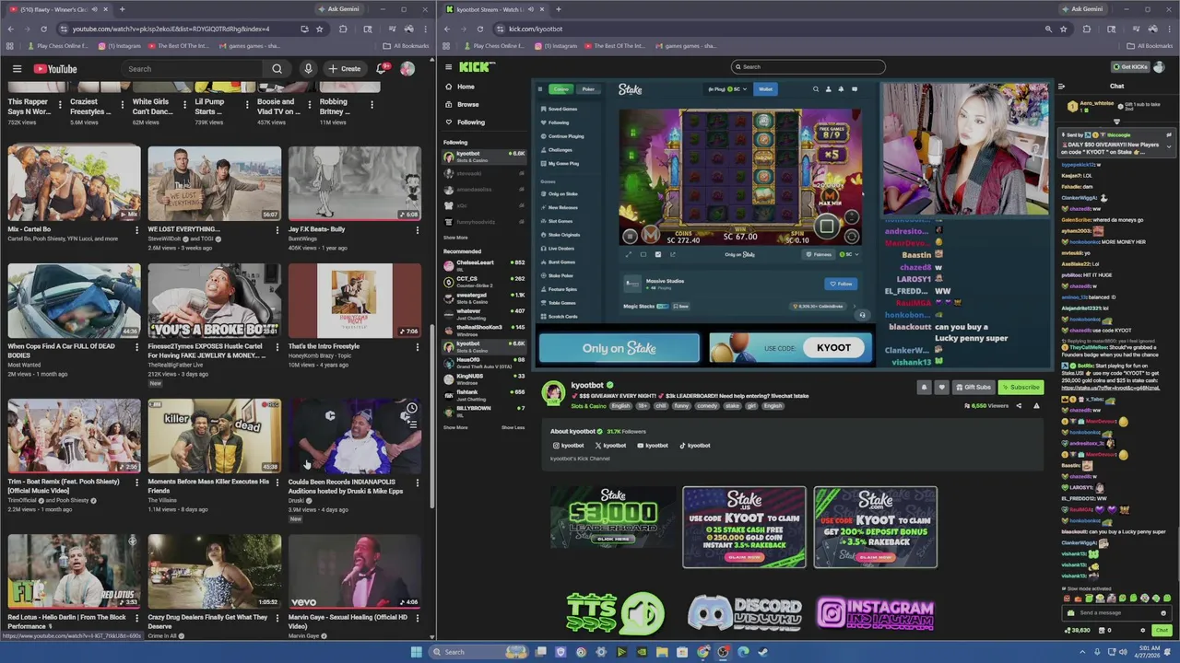1180x663 pixels.
Task: Open the When Cops Find A Car thumbnail
Action: (x=74, y=300)
